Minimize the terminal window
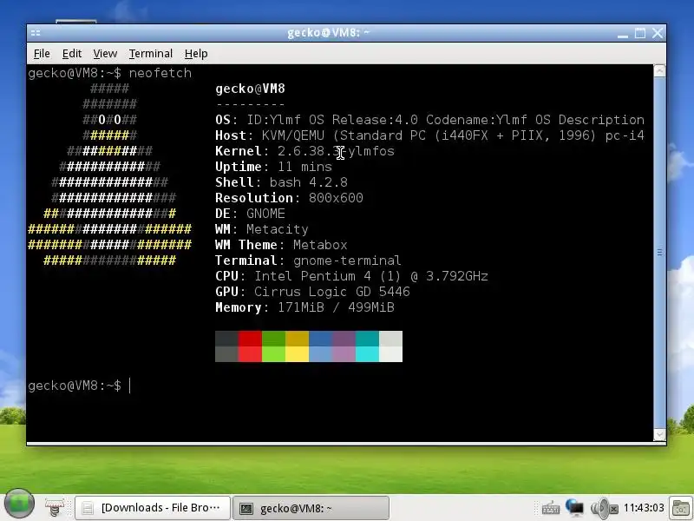 click(x=623, y=34)
